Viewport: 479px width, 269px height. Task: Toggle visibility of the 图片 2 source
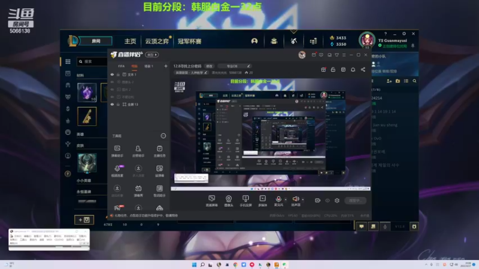pos(112,89)
